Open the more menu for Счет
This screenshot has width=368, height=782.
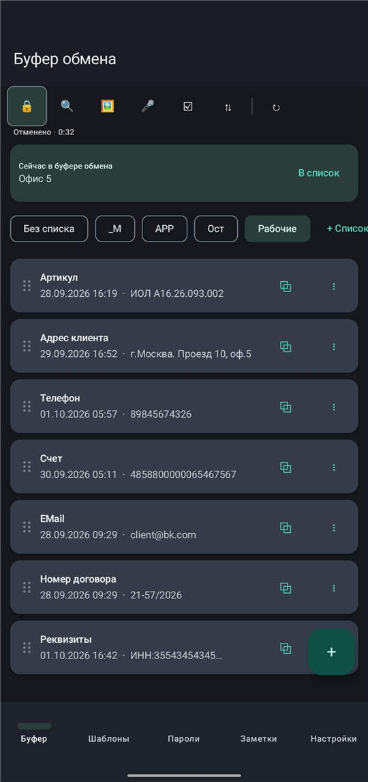pos(334,467)
